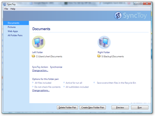This screenshot has width=155, height=116.
Task: Click Create New Folder Pair button
Action: (x=93, y=108)
